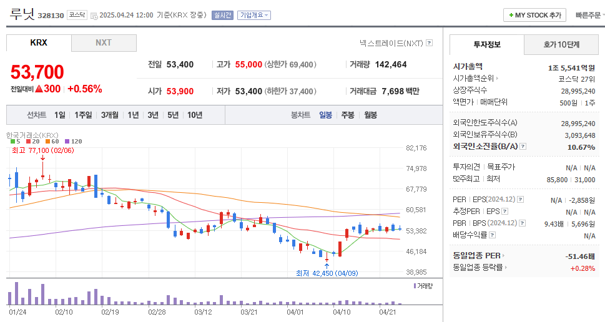
Task: Select the 월봉 candle chart
Action: point(370,115)
